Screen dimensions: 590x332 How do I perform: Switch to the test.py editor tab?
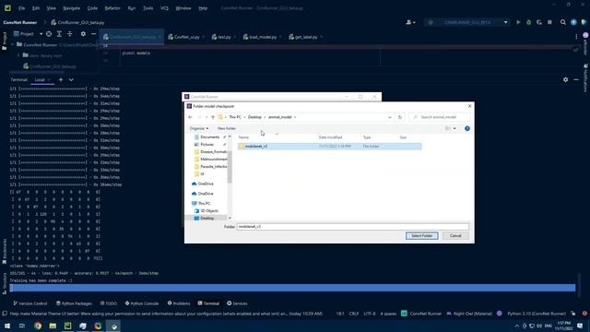click(x=223, y=37)
